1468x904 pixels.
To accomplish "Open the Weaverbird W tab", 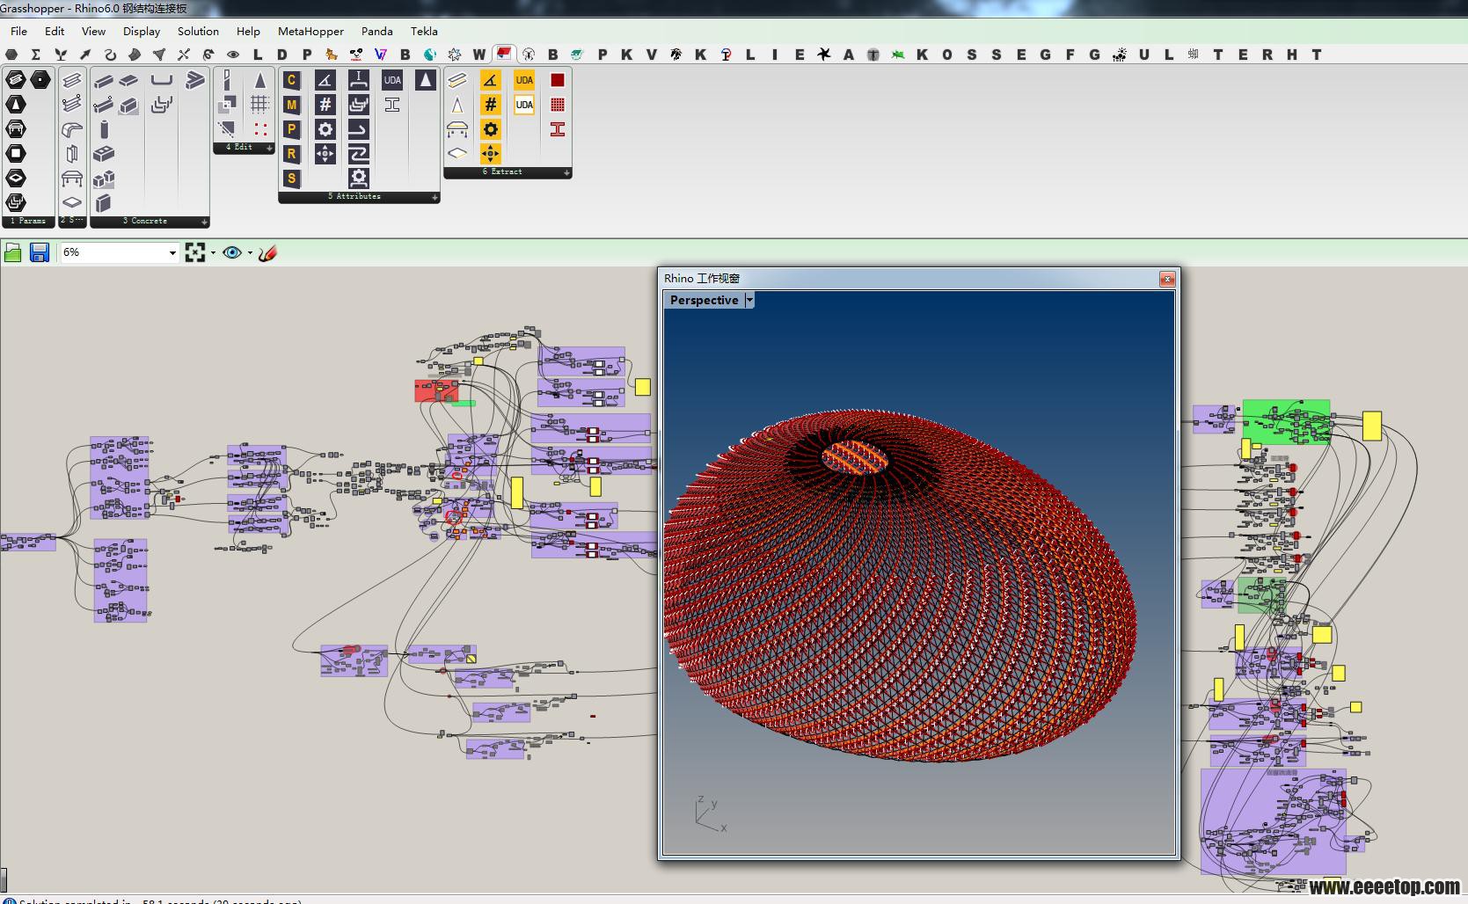I will (479, 55).
